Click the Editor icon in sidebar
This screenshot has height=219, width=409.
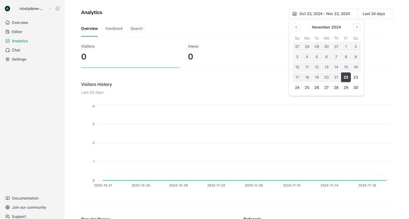coord(8,32)
